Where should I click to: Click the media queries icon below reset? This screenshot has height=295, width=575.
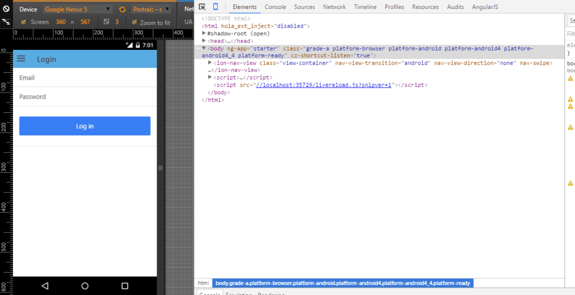[6, 22]
